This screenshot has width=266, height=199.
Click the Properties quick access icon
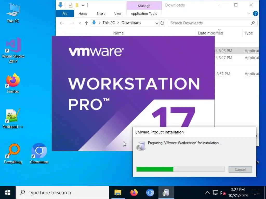pos(70,5)
